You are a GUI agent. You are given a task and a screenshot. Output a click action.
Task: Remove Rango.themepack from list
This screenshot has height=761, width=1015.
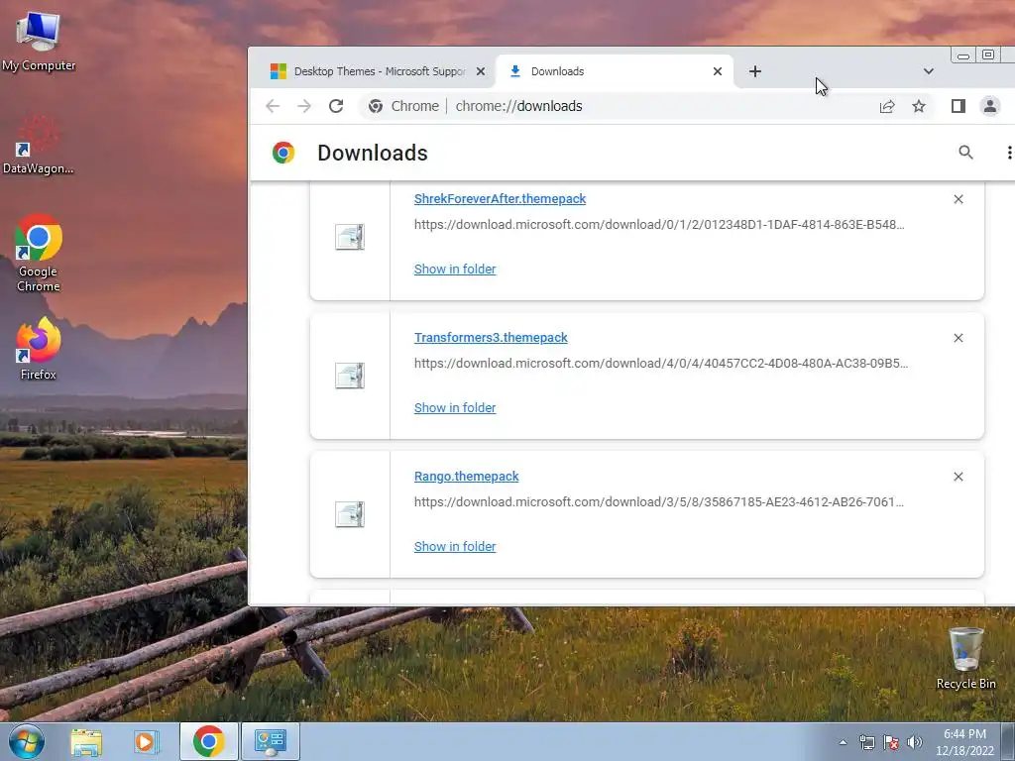[x=959, y=477]
